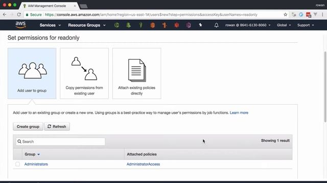Click the pushpin icon in AWS navbar
The width and height of the screenshot is (327, 183).
click(x=200, y=25)
